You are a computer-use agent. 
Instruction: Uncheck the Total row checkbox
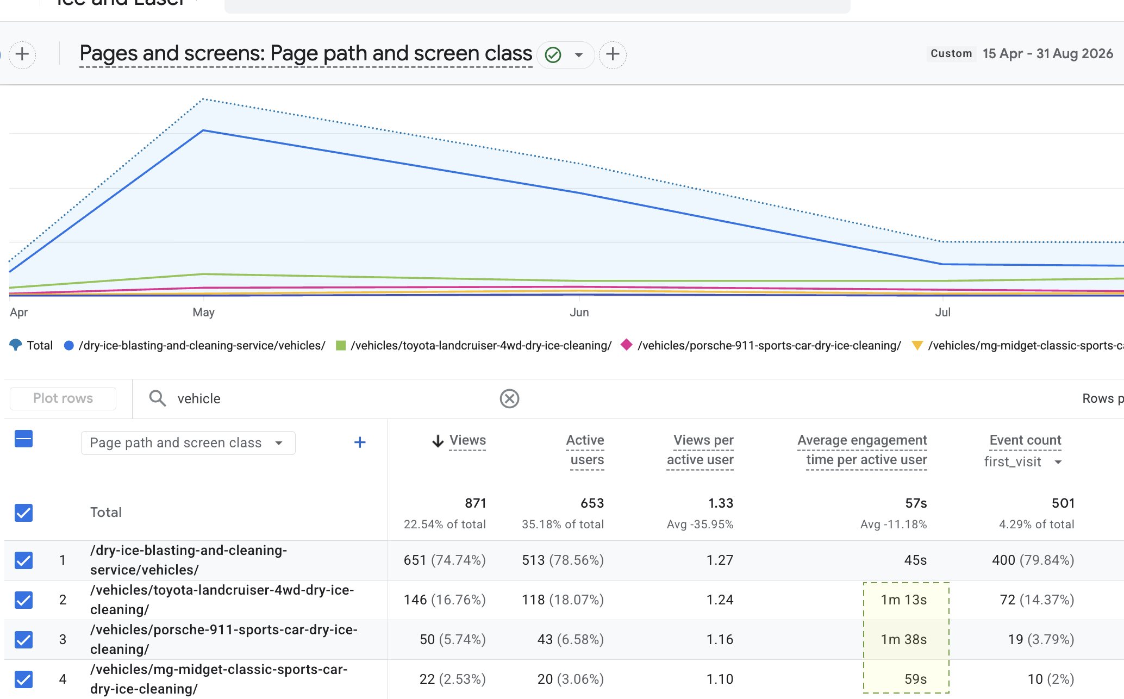pyautogui.click(x=23, y=512)
